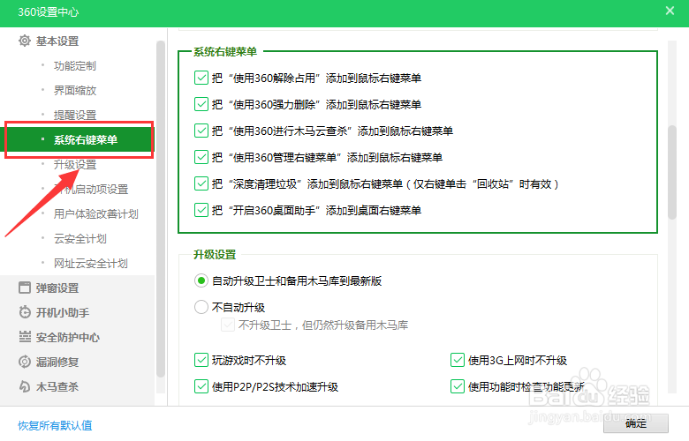Image resolution: width=689 pixels, height=441 pixels.
Task: Expand the 安全防护中心 section
Action: click(x=68, y=338)
